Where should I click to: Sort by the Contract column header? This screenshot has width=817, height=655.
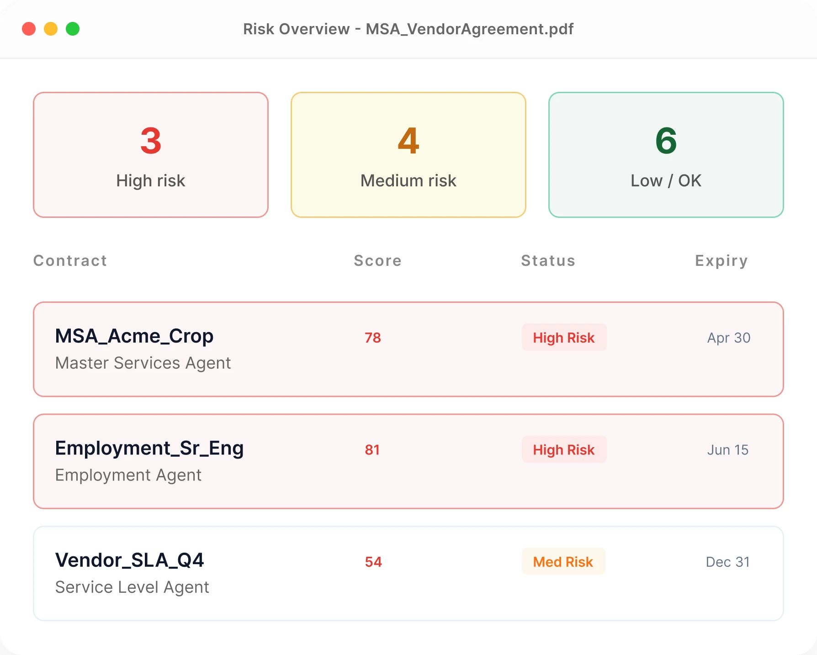pos(70,261)
